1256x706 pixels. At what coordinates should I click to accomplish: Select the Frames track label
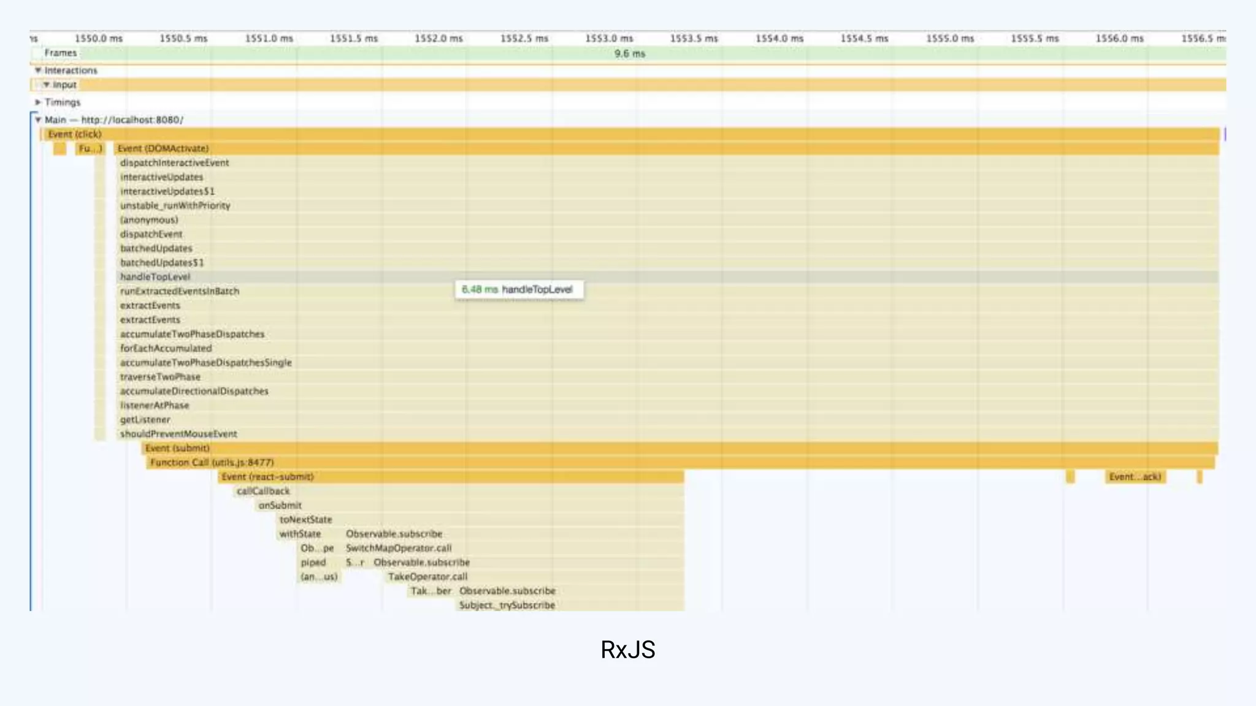tap(60, 53)
